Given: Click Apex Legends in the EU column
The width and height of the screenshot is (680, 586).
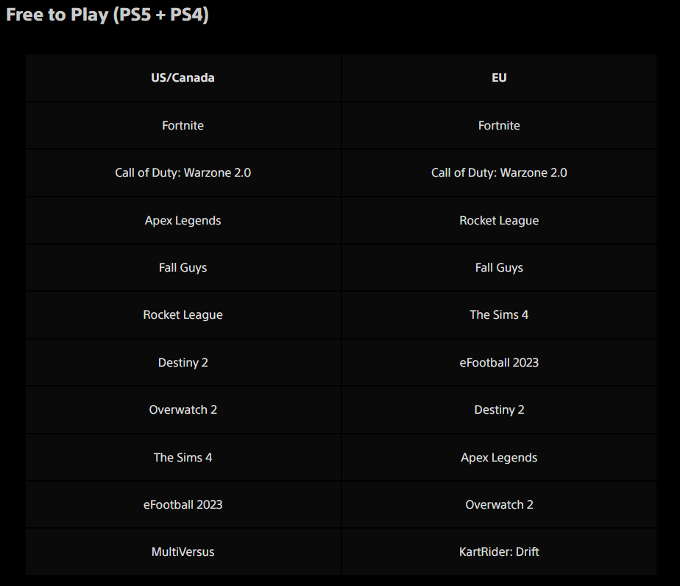Looking at the screenshot, I should click(x=499, y=457).
